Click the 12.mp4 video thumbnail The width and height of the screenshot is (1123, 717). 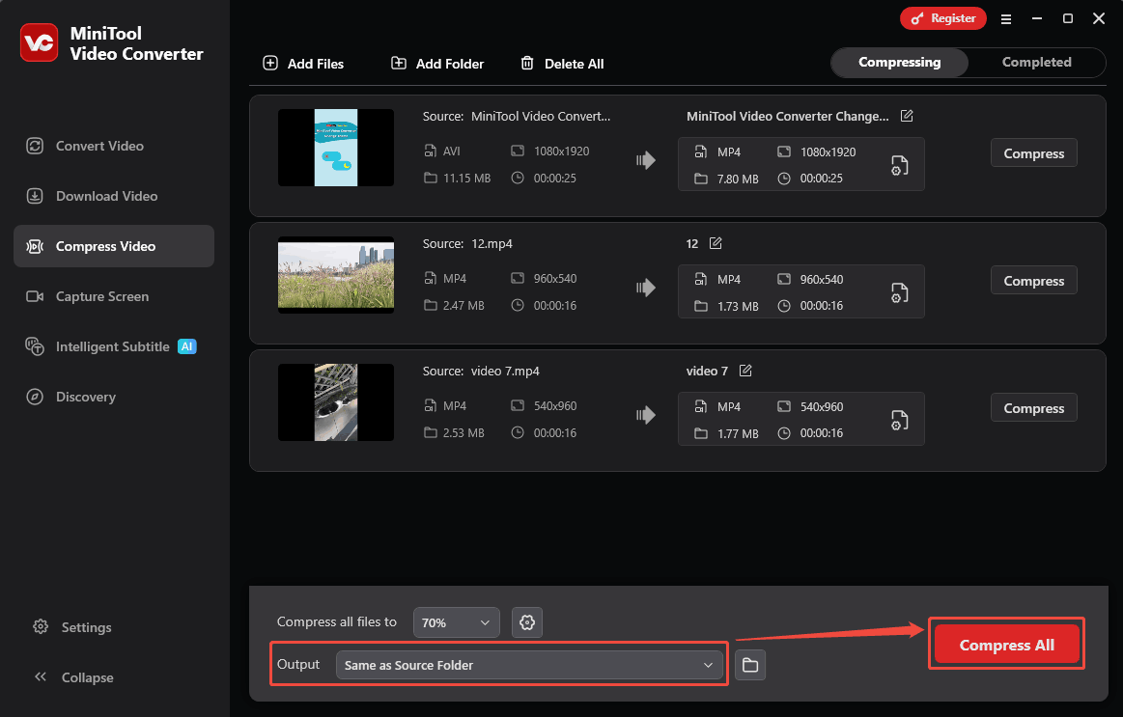coord(335,275)
